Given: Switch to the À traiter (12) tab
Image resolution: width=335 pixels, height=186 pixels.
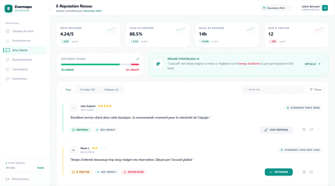Looking at the screenshot, I should (87, 89).
